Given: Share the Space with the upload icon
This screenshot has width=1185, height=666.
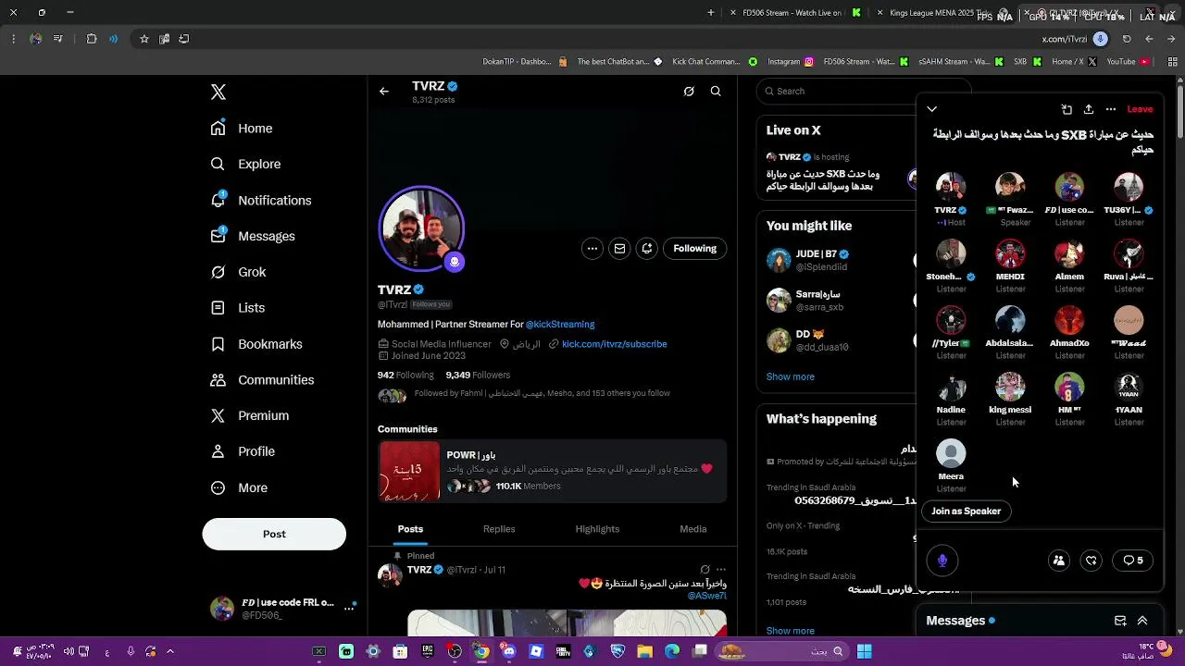Looking at the screenshot, I should click(1089, 109).
